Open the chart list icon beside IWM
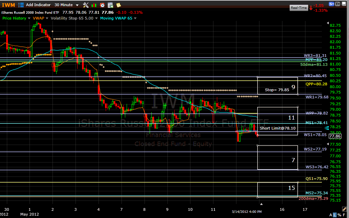The image size is (349, 218). (21, 5)
